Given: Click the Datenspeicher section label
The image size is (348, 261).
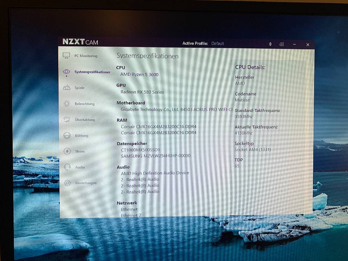Looking at the screenshot, I should (132, 144).
